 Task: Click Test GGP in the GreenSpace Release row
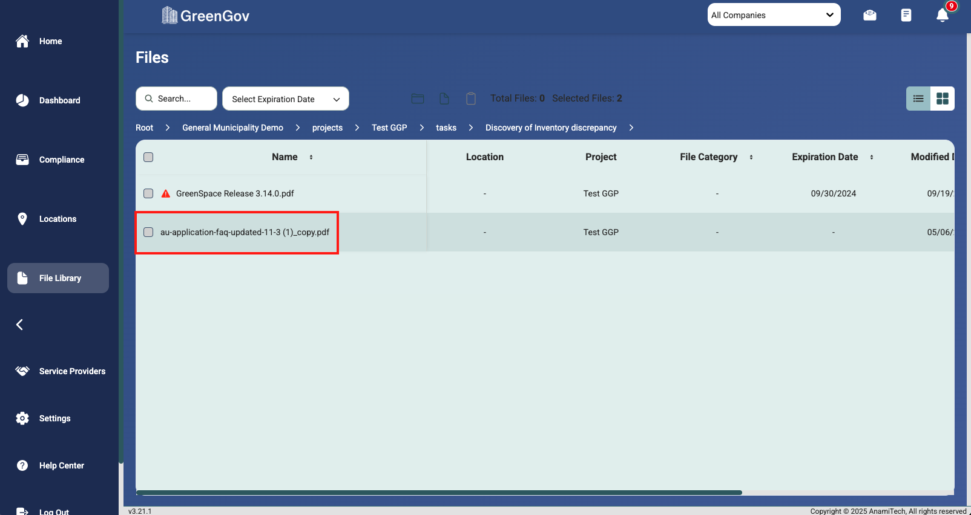point(601,193)
